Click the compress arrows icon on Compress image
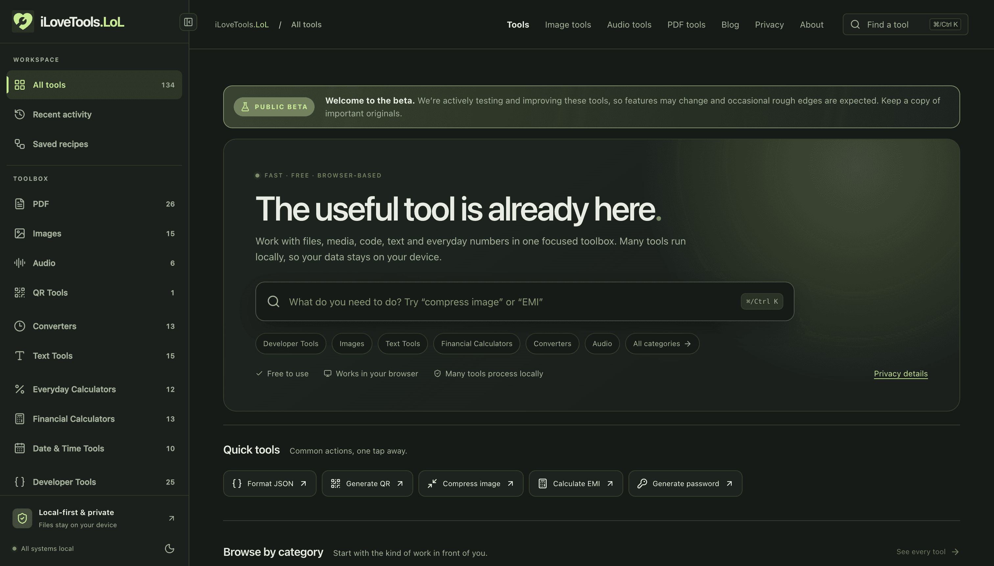994x566 pixels. click(432, 483)
